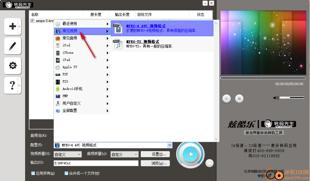Mute the preview speaker icon
Viewport: 310px width, 181px height.
[276, 98]
